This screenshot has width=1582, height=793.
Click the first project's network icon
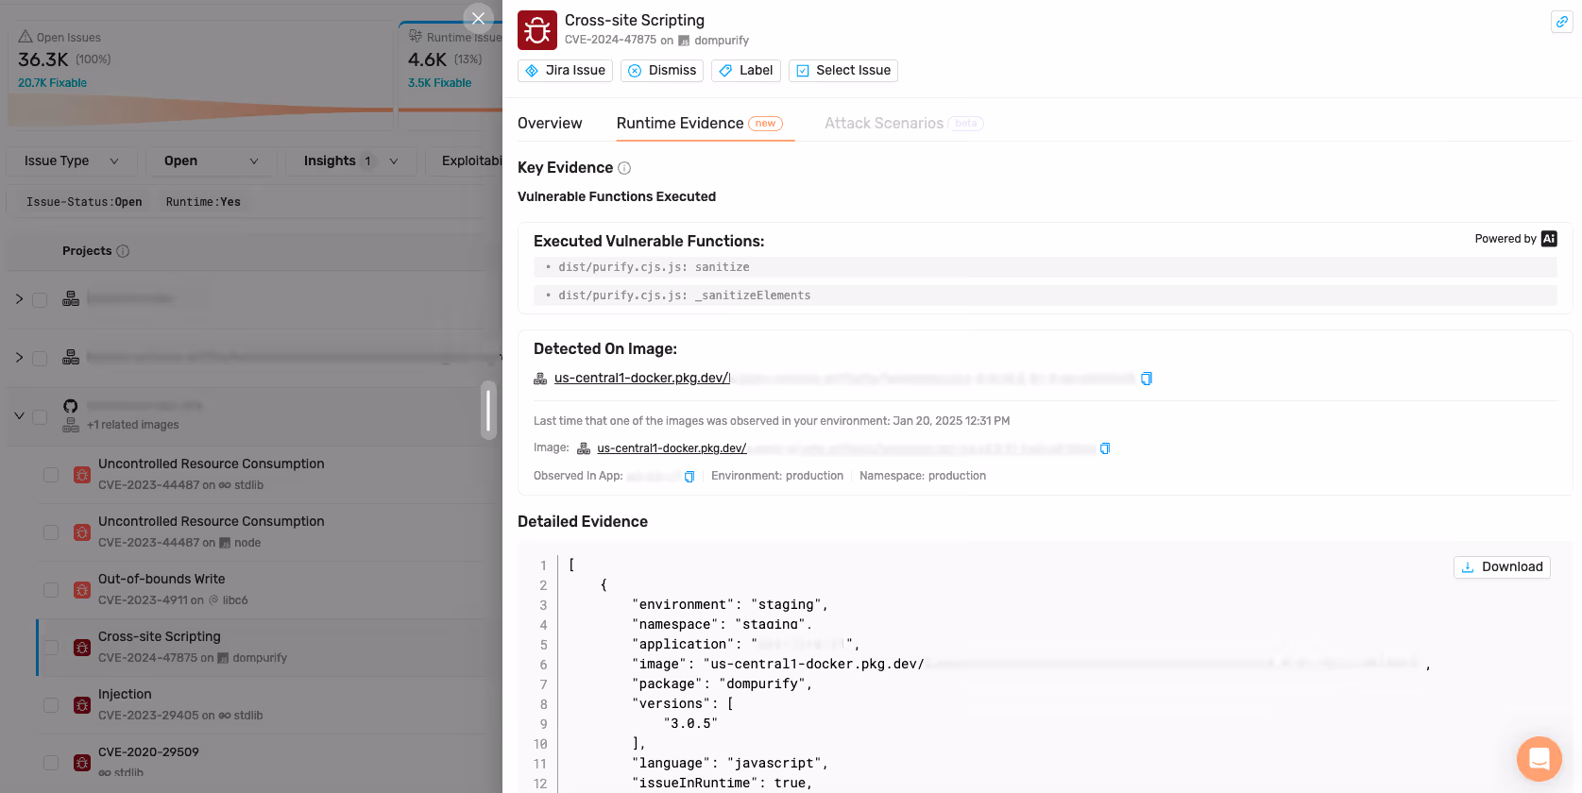(x=71, y=299)
